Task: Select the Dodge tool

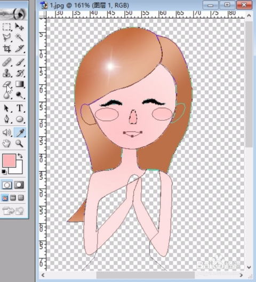Action: [x=19, y=95]
